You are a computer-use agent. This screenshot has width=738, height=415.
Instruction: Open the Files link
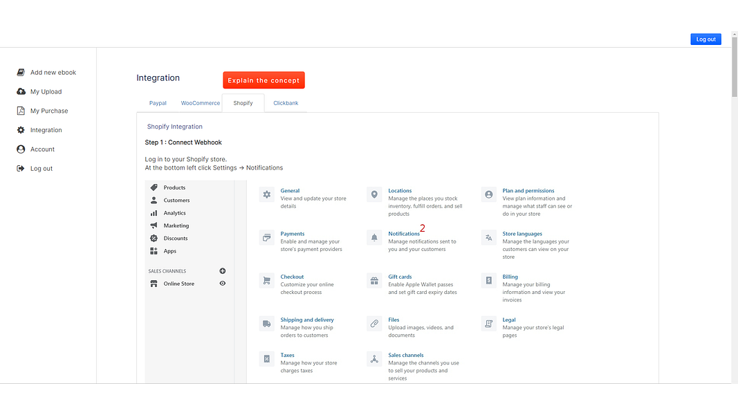394,320
